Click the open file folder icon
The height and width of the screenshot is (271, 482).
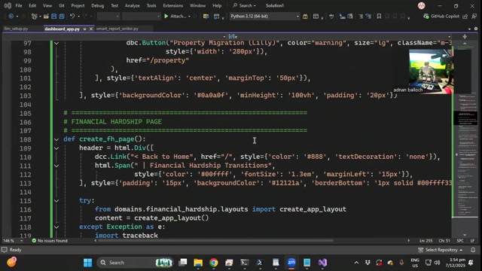tap(46, 17)
